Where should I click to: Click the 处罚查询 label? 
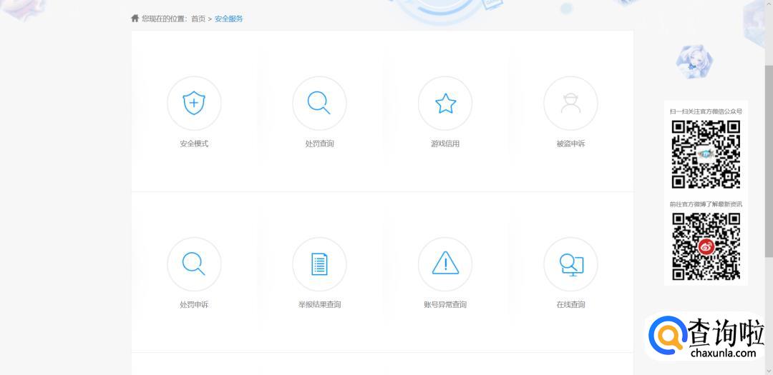(x=319, y=144)
